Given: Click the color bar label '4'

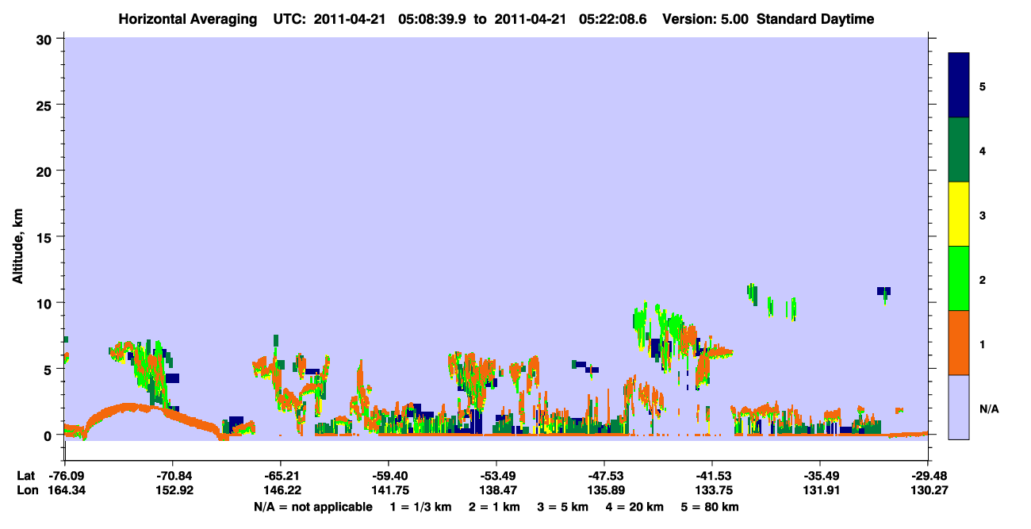Looking at the screenshot, I should (983, 151).
